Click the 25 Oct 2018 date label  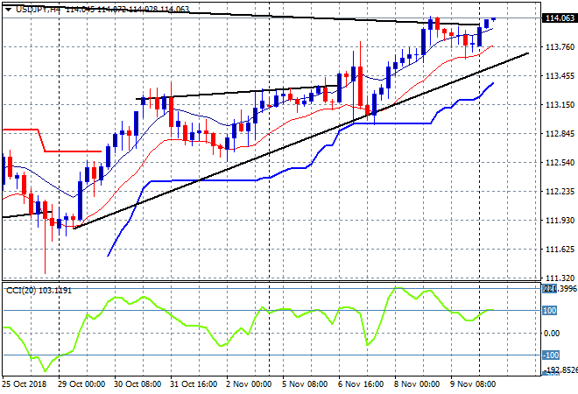[x=25, y=385]
